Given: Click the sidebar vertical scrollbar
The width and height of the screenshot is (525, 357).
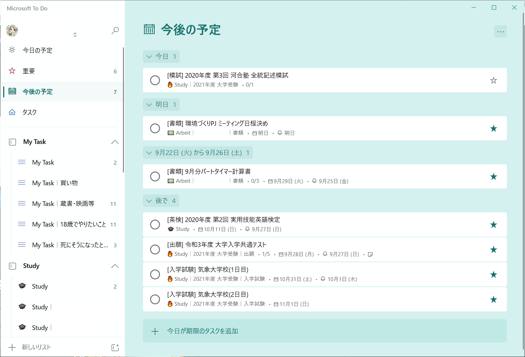Looking at the screenshot, I should tap(123, 110).
